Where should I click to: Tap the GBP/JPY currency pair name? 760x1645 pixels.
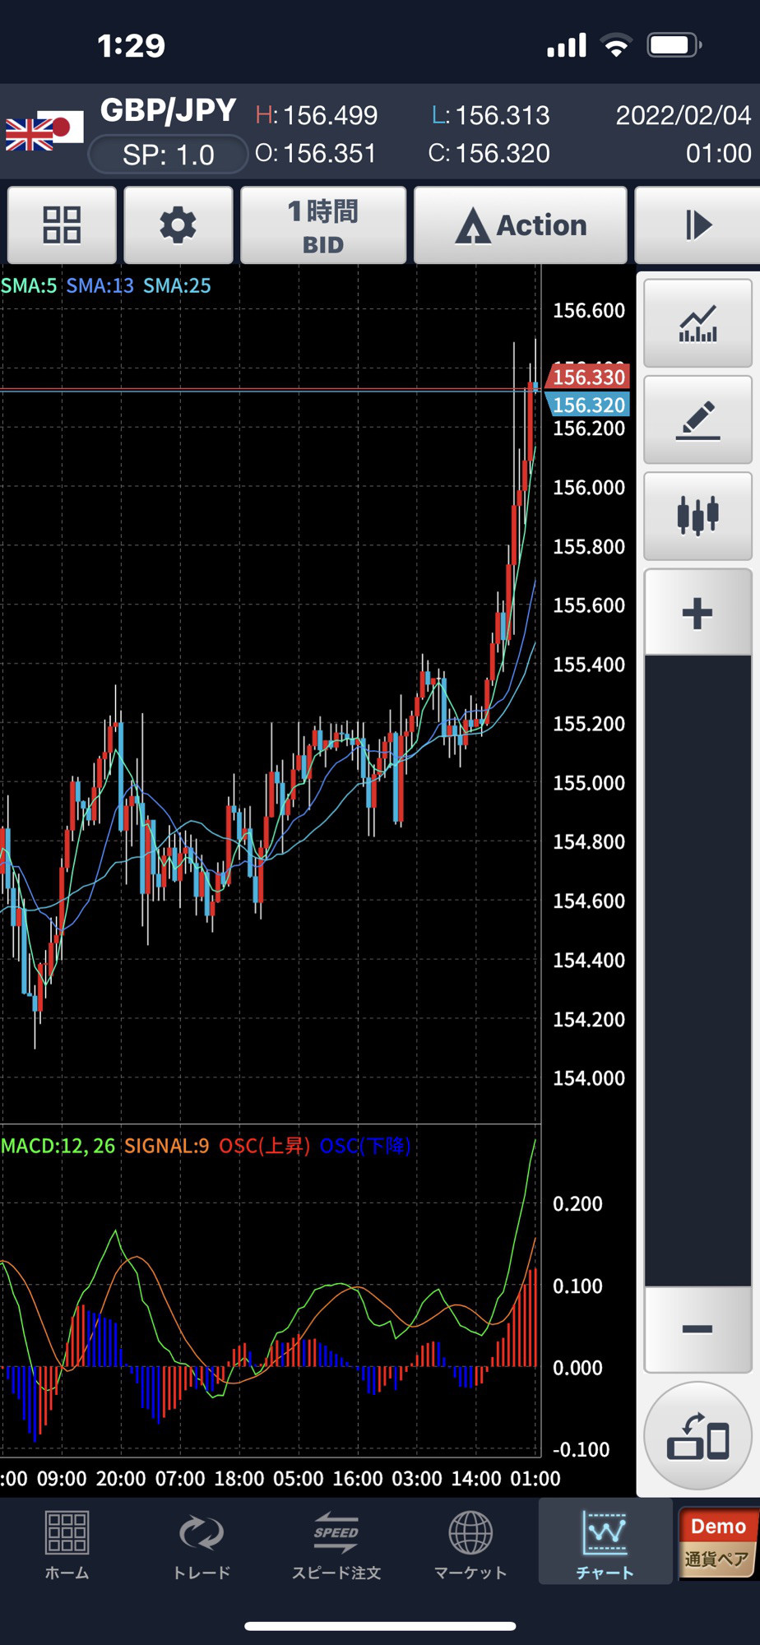click(x=169, y=110)
